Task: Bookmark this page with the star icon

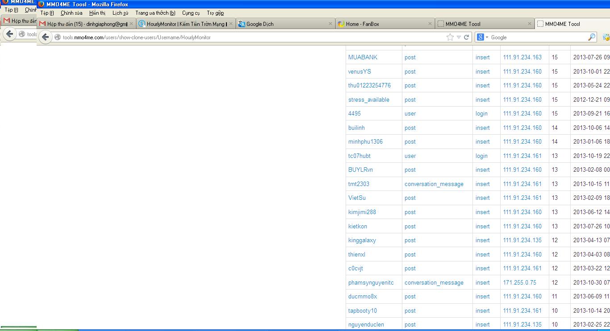Action: pos(450,37)
